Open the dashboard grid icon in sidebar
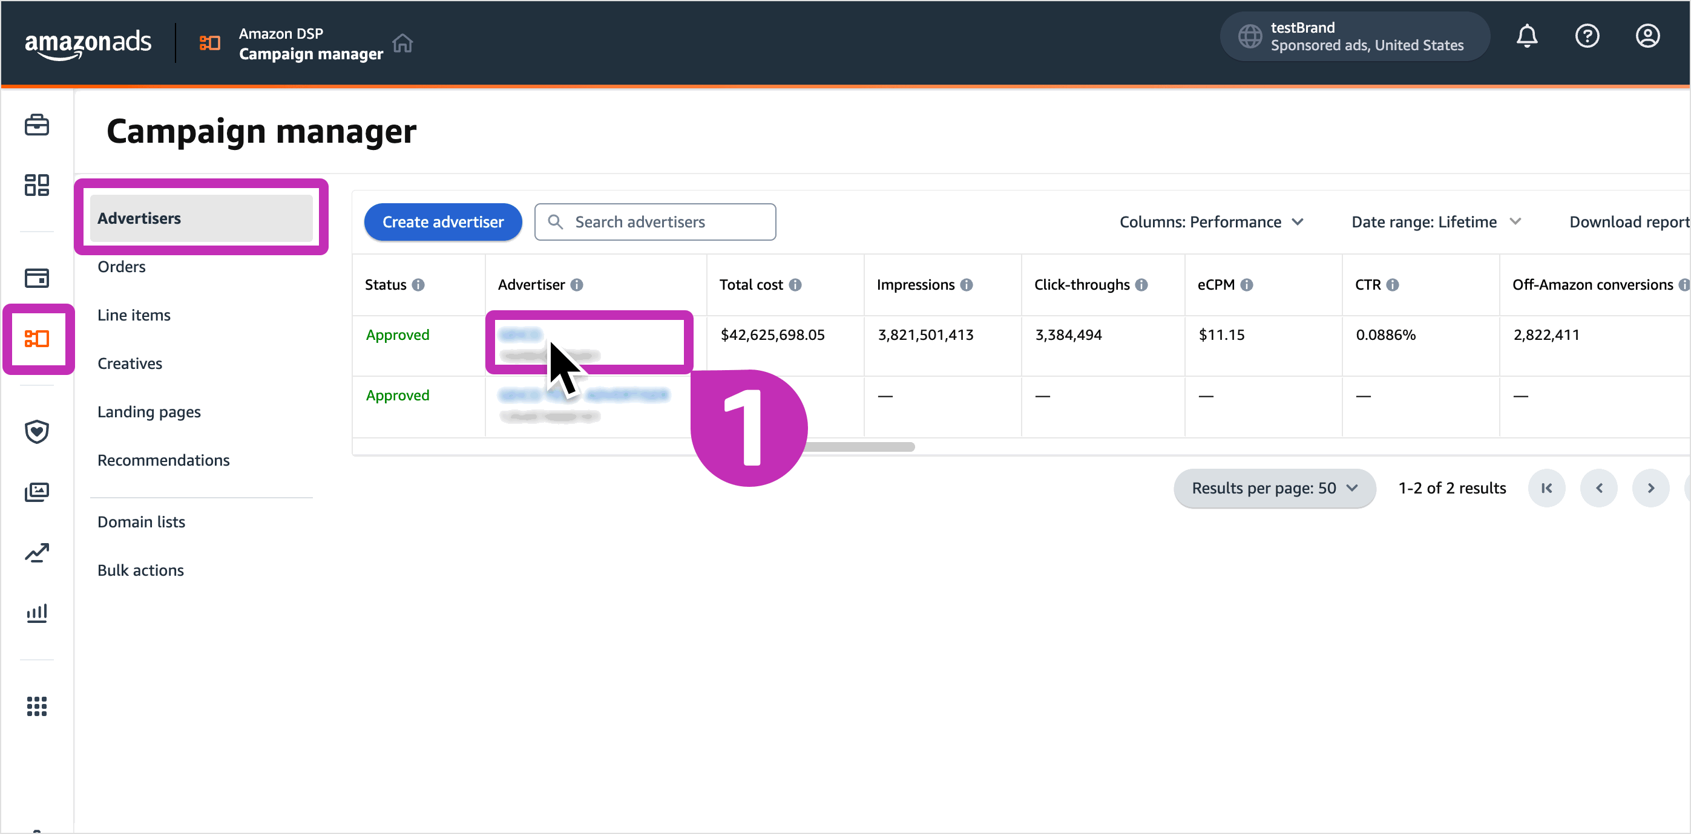Viewport: 1691px width, 834px height. (x=37, y=185)
